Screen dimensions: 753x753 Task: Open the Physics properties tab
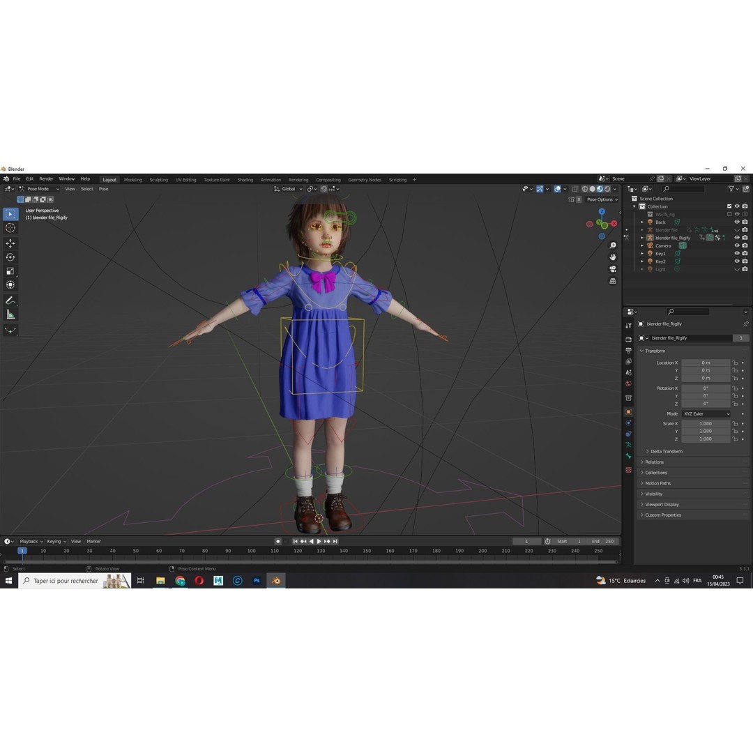click(x=628, y=423)
